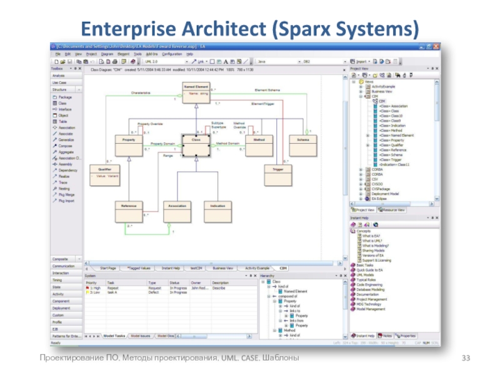Click the red help book toolbar icon
This screenshot has width=500, height=375.
click(133, 61)
